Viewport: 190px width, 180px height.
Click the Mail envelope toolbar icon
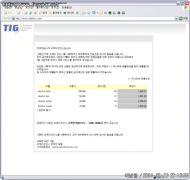point(83,13)
